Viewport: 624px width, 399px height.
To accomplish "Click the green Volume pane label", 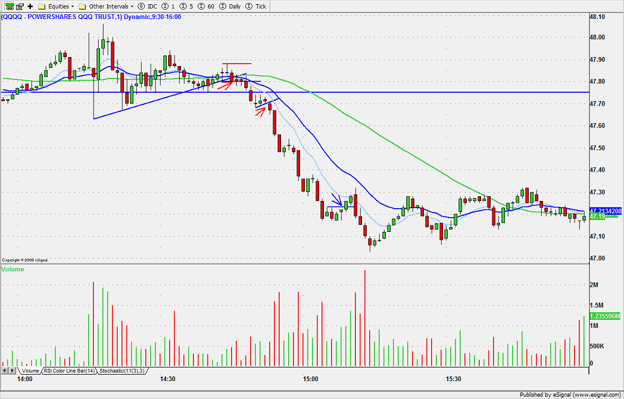I will pyautogui.click(x=13, y=269).
